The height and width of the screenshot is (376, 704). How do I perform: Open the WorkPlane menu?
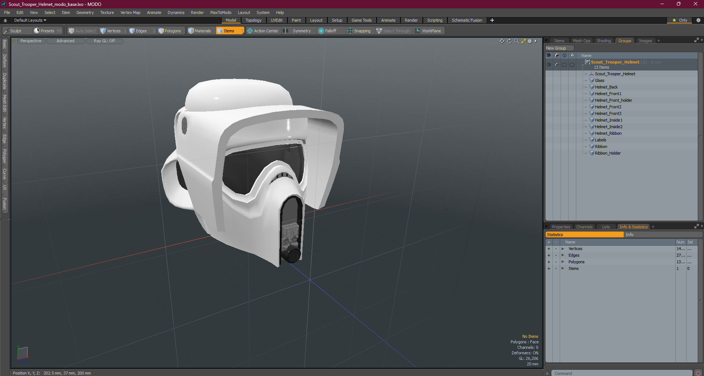[428, 31]
